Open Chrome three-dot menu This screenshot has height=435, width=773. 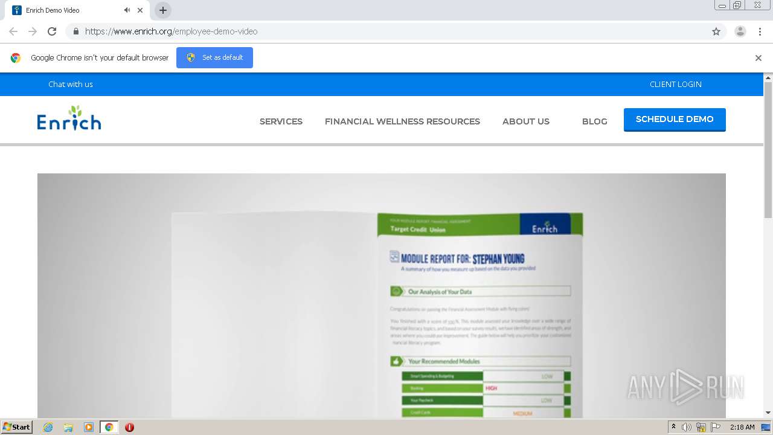[760, 31]
